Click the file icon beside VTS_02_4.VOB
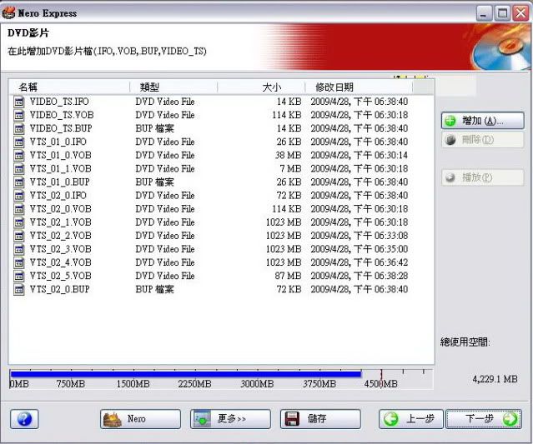The height and width of the screenshot is (444, 533). click(x=19, y=262)
